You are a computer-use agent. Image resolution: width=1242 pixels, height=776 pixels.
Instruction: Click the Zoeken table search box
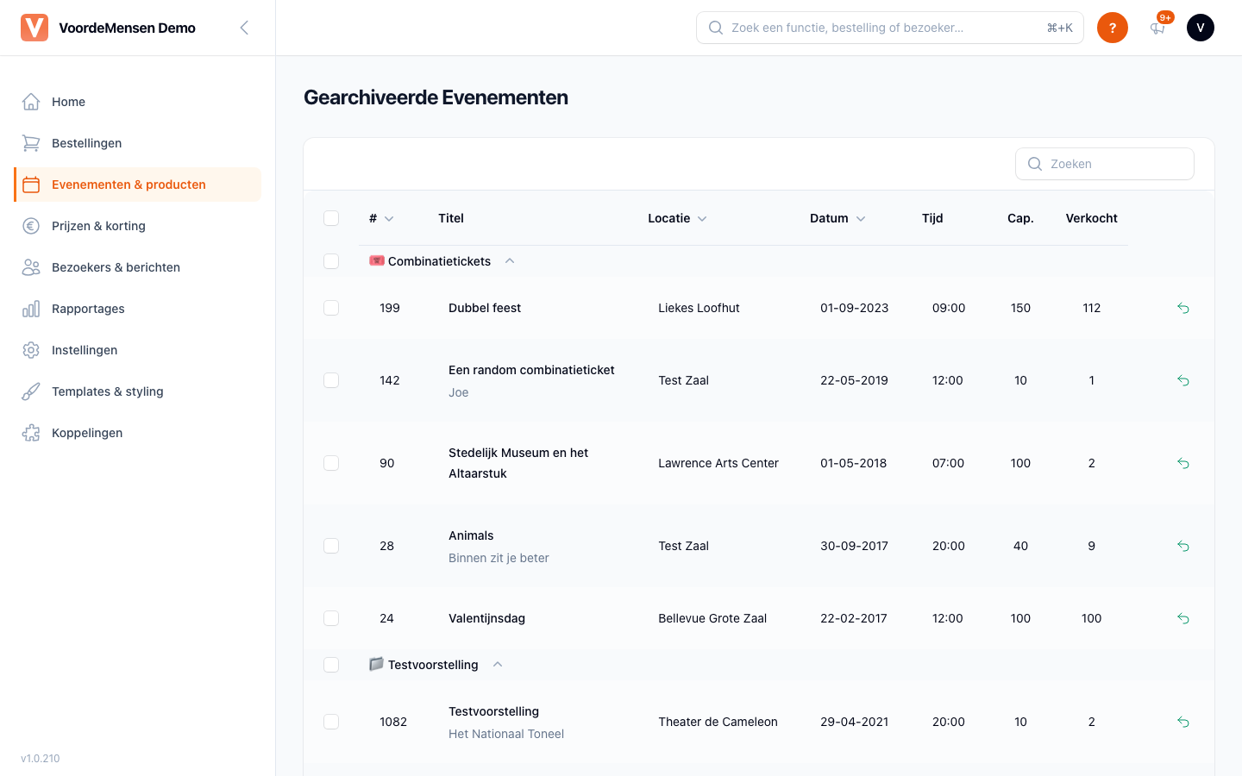click(x=1105, y=164)
